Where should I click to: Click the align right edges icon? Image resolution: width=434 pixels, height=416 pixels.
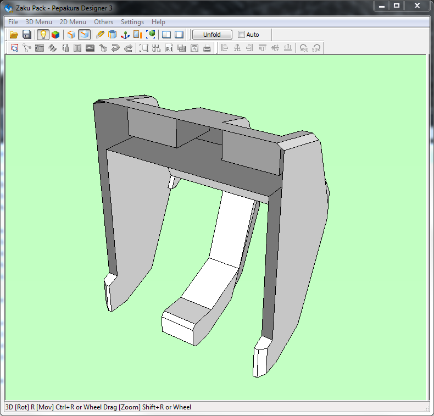pos(249,48)
